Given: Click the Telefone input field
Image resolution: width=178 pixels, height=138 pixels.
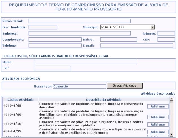Looking at the screenshot, I should coord(55,46).
